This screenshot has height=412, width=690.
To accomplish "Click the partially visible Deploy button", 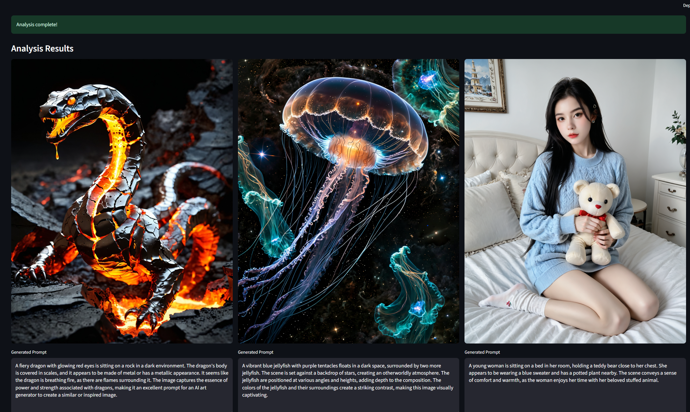I will pyautogui.click(x=686, y=5).
